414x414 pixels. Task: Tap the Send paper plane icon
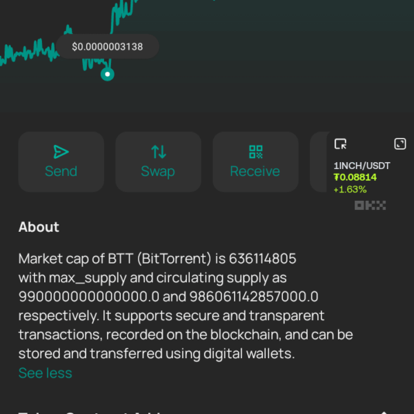point(61,152)
